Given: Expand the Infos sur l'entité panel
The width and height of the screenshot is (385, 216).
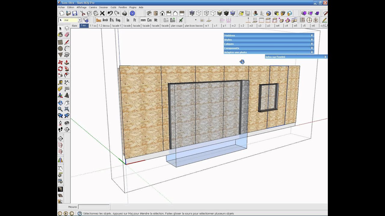Looking at the screenshot, I should pyautogui.click(x=296, y=57).
